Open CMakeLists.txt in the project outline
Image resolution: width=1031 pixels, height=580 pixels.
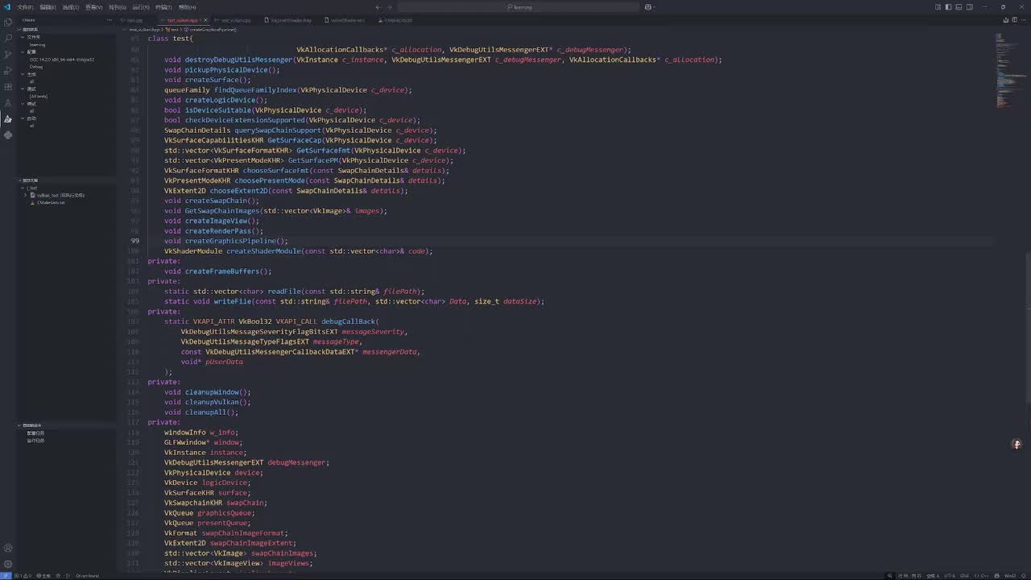tap(51, 202)
